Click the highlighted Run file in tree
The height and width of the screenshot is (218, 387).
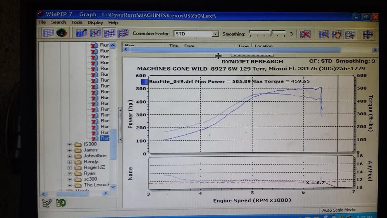point(105,138)
